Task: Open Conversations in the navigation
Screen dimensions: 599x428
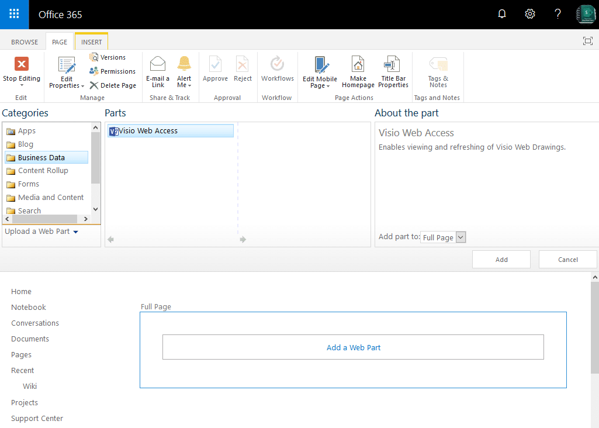Action: pos(35,323)
